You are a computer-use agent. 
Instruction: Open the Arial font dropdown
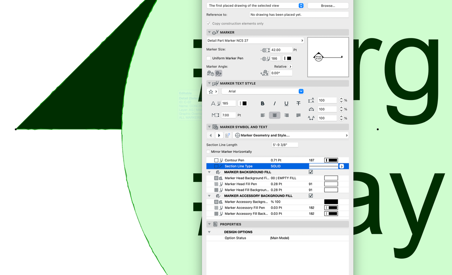point(300,91)
